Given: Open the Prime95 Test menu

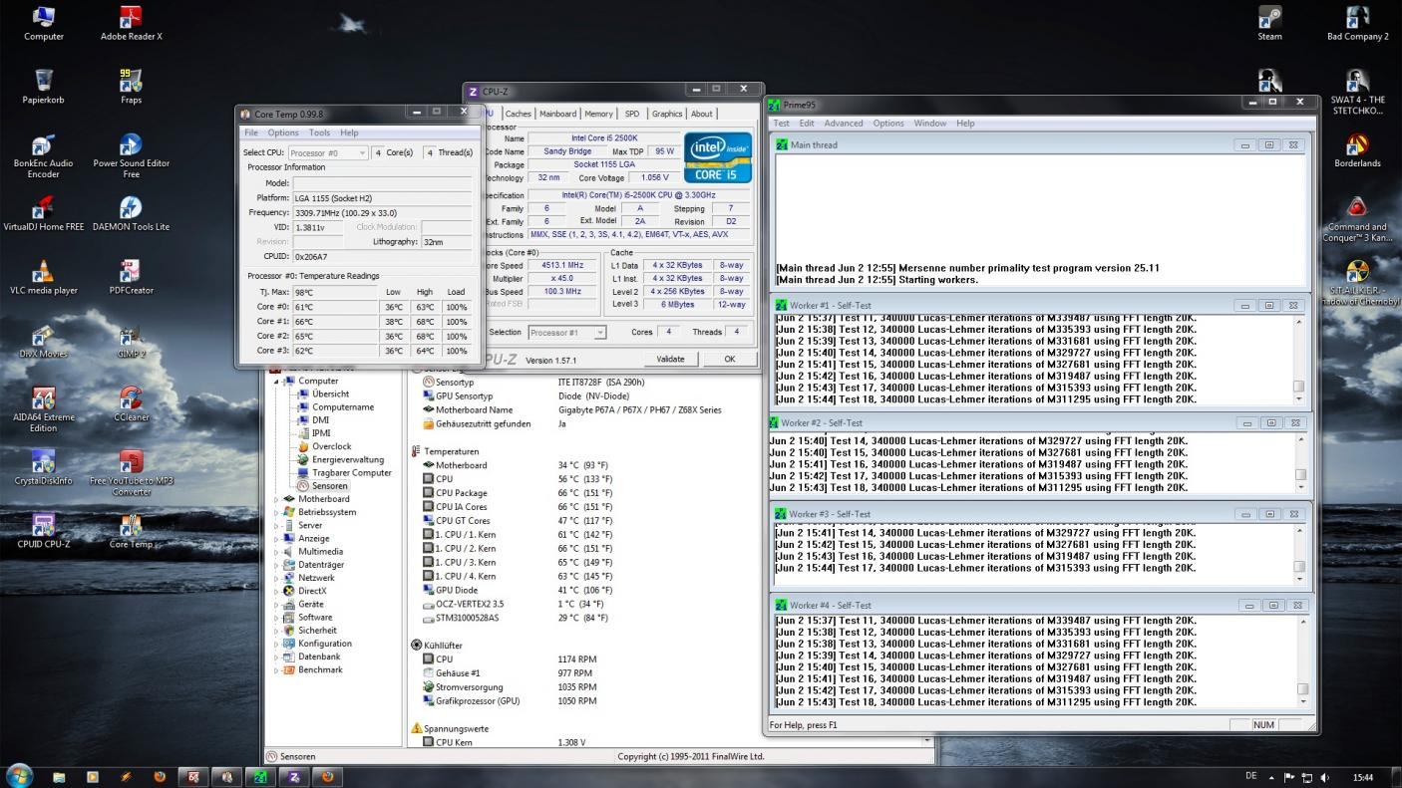Looking at the screenshot, I should click(782, 124).
